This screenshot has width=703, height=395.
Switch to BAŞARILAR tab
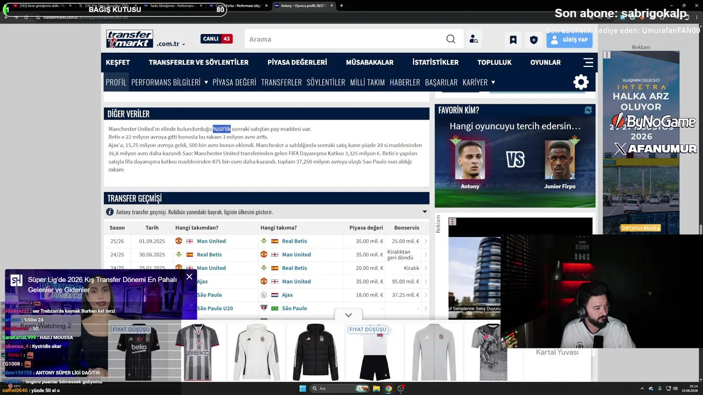441,82
